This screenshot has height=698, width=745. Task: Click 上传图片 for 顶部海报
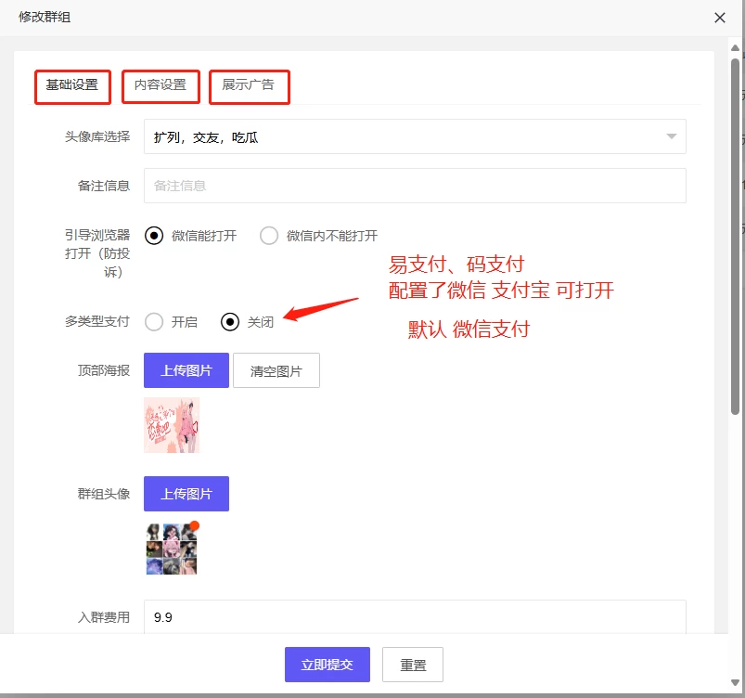pyautogui.click(x=186, y=370)
